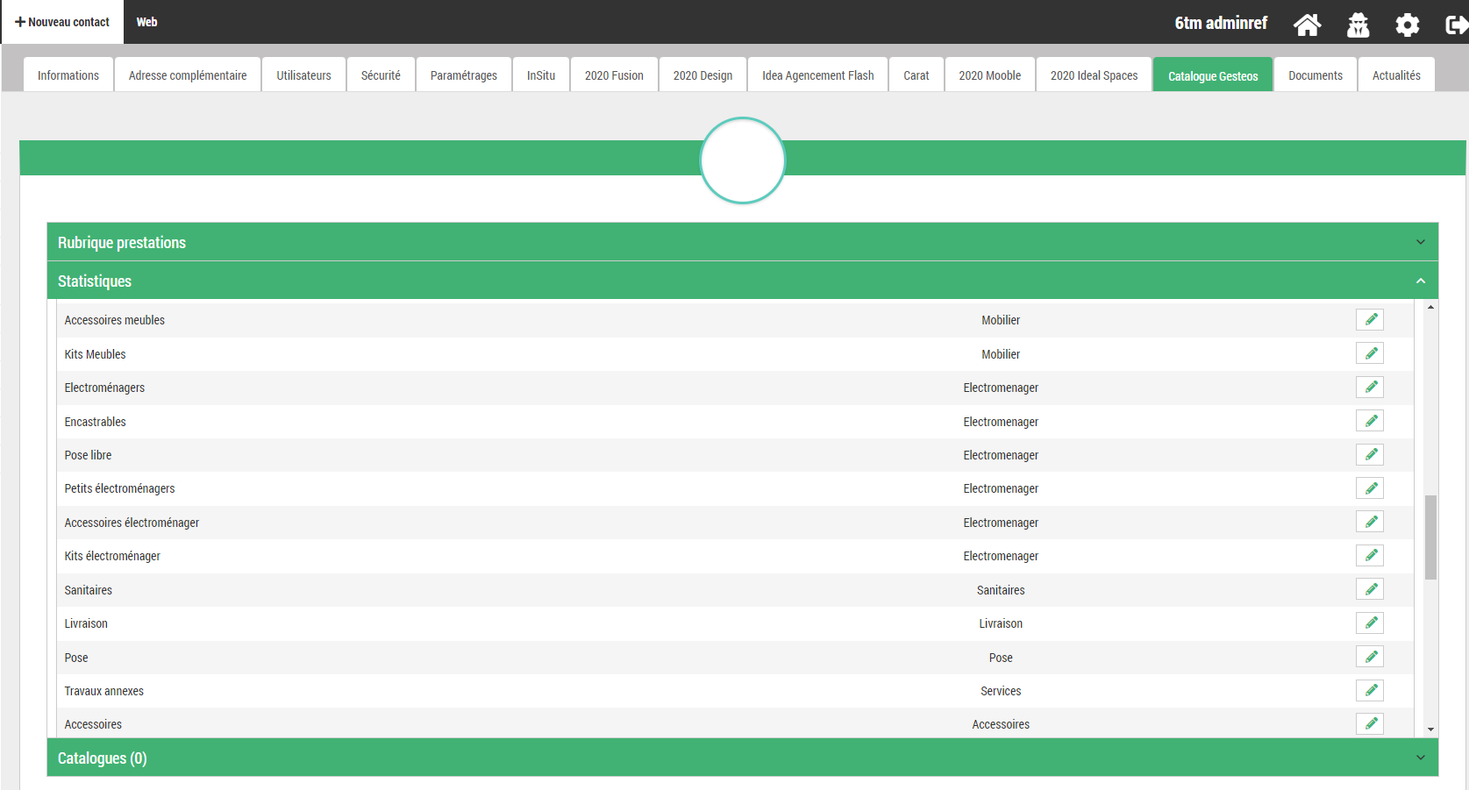Click pencil icon for Encastrables

pos(1369,422)
